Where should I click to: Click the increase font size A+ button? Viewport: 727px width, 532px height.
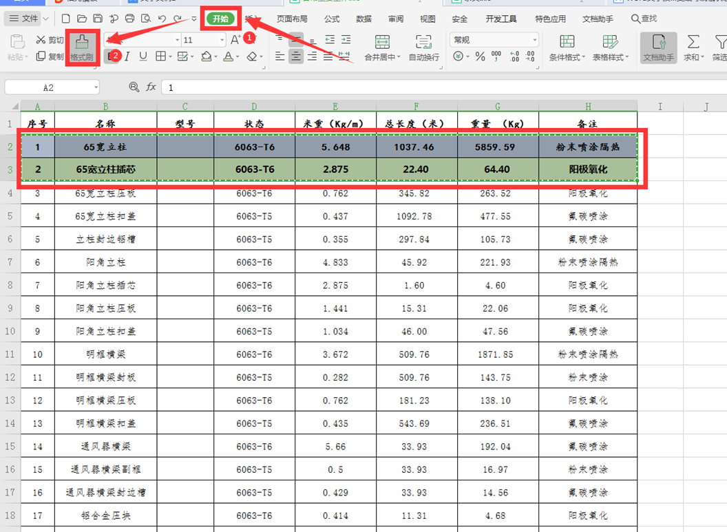235,40
